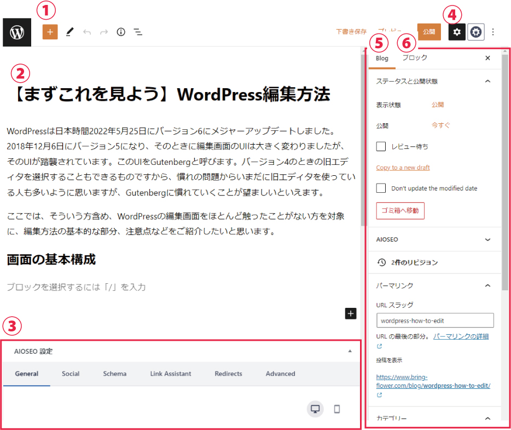Open 2件のリビジョン revisions

pyautogui.click(x=414, y=262)
